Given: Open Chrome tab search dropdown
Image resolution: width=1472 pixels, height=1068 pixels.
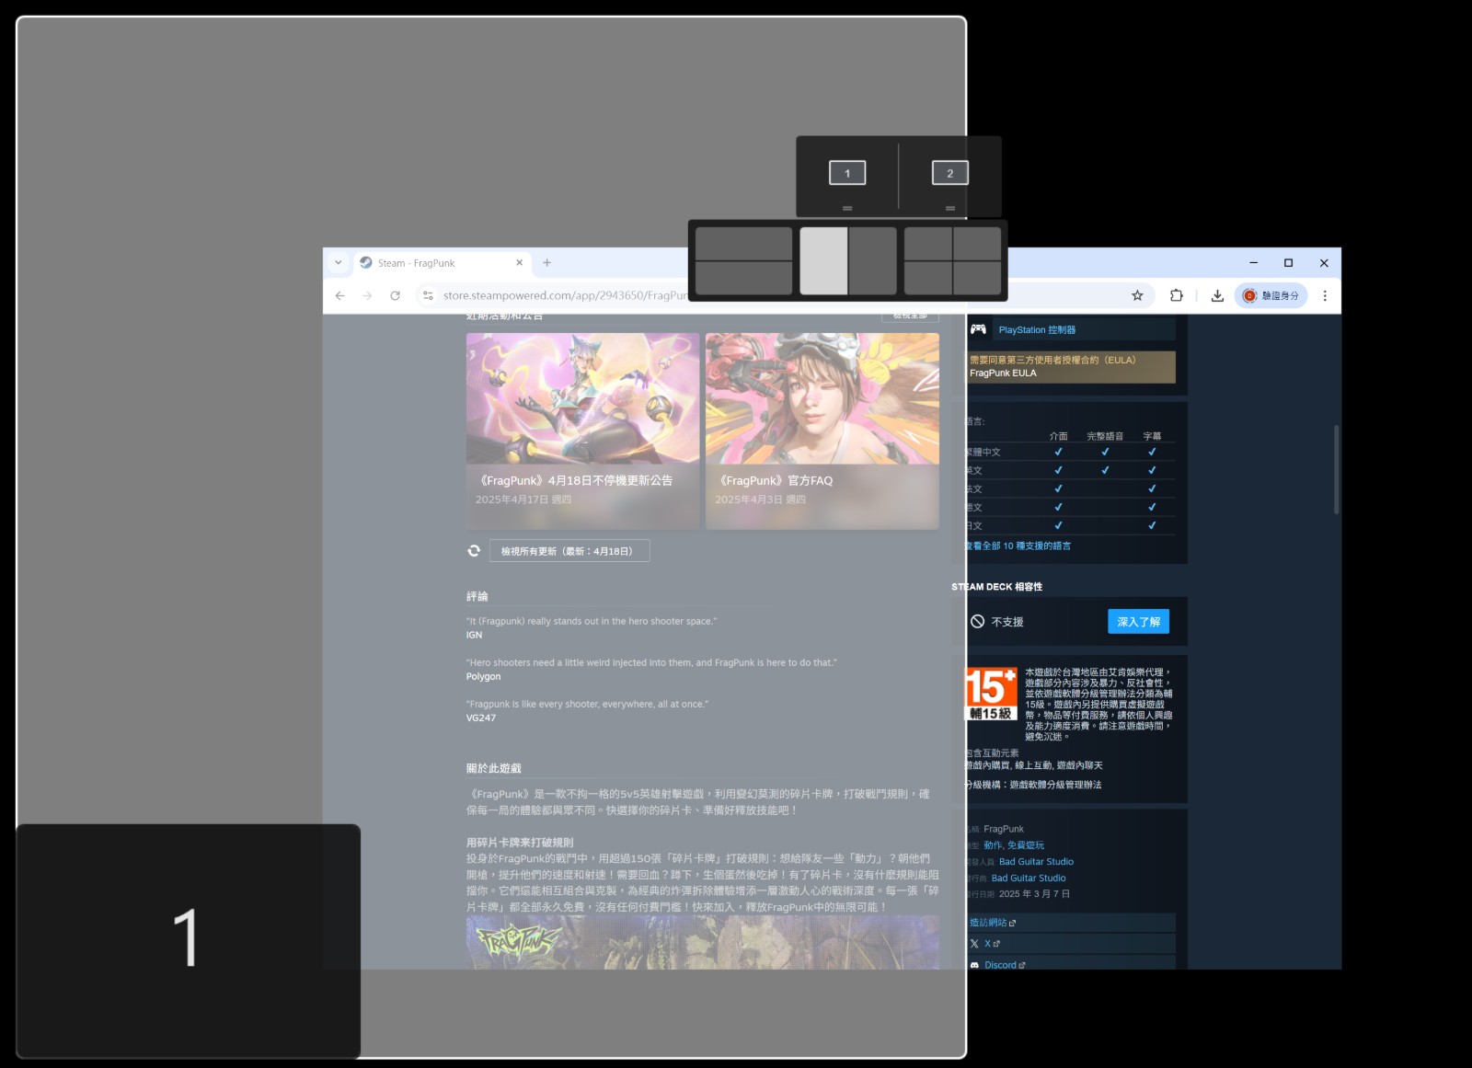Looking at the screenshot, I should [x=338, y=262].
